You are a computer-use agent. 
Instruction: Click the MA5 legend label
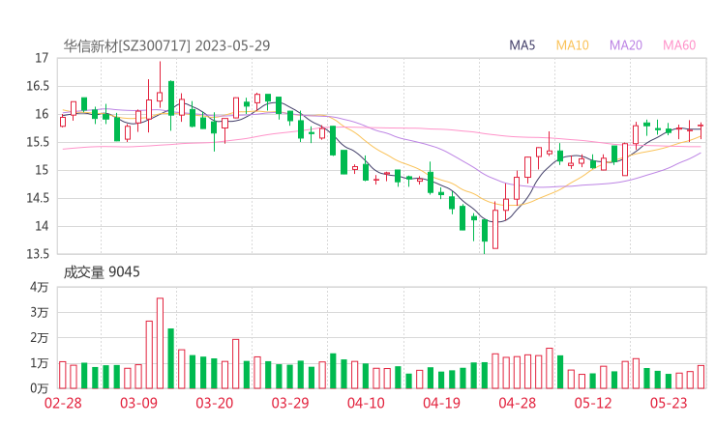tap(522, 45)
